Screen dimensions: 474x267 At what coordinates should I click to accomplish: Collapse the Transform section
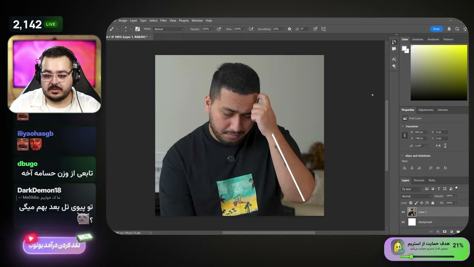pyautogui.click(x=403, y=126)
